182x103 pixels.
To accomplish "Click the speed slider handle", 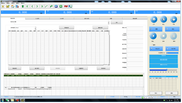I will click(167, 70).
